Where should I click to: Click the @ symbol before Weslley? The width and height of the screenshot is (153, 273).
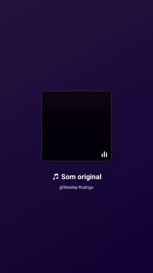[61, 188]
